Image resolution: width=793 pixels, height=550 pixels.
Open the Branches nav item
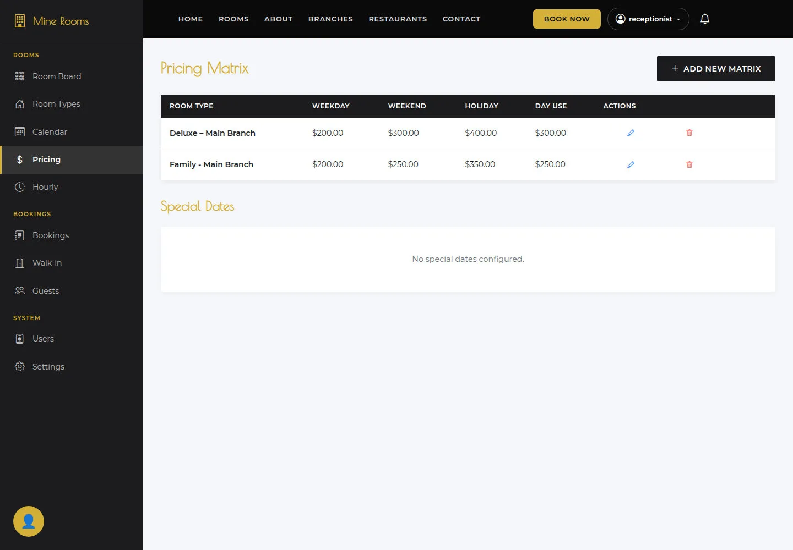[330, 19]
